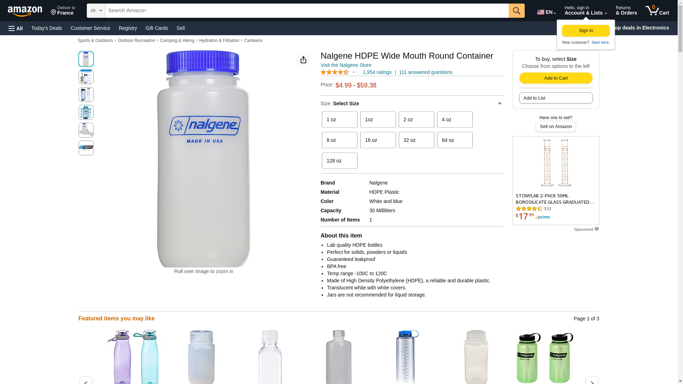Click the next arrow in the featured items carousel
The image size is (683, 384).
pos(592,381)
